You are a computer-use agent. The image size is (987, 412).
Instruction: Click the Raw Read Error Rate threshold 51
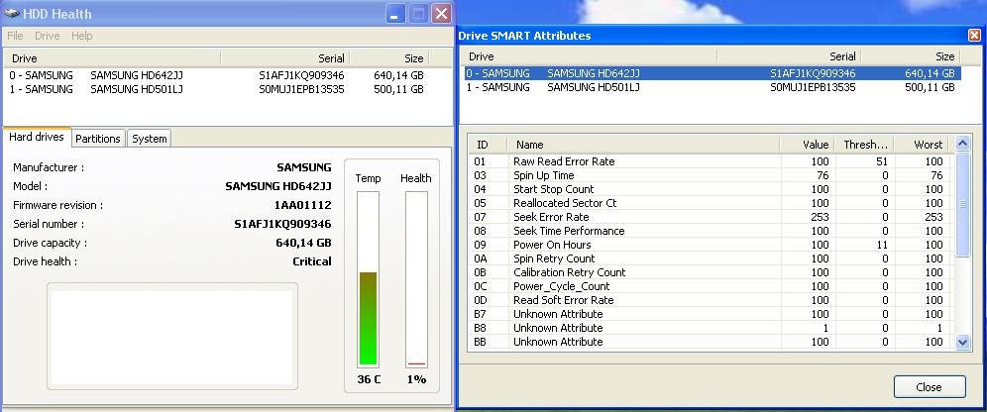click(x=882, y=161)
